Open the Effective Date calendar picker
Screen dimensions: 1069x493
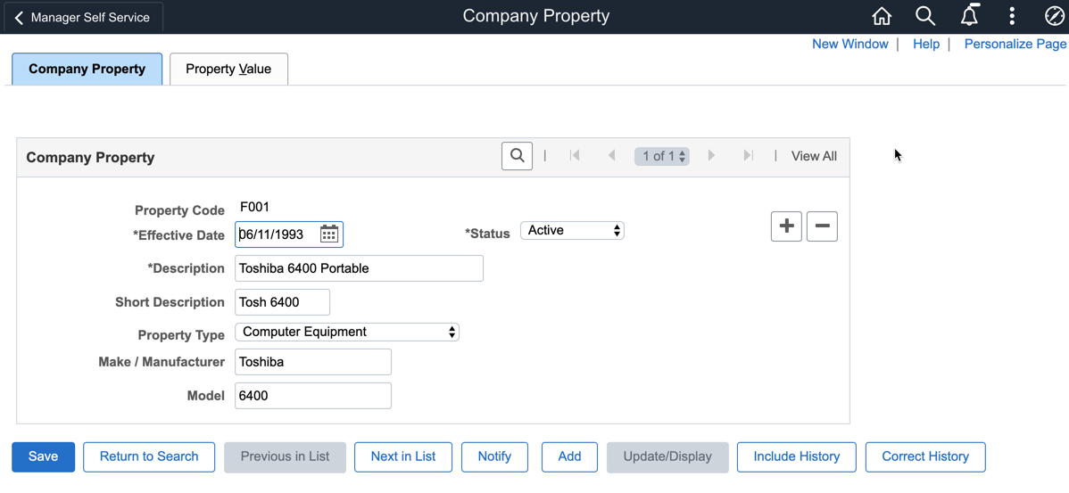pos(329,234)
